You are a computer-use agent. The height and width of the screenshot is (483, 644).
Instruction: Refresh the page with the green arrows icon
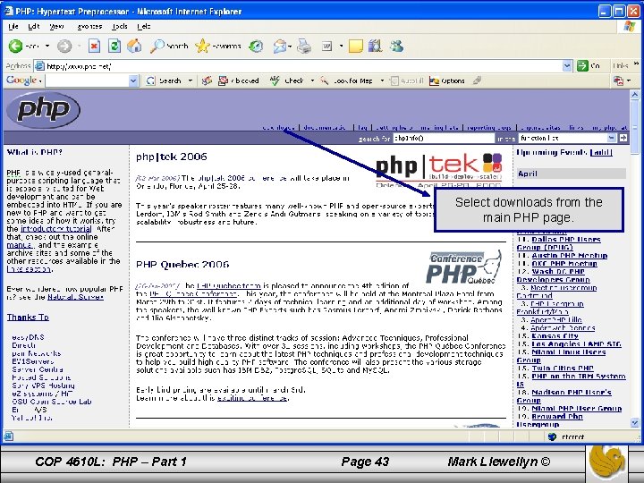click(x=114, y=46)
